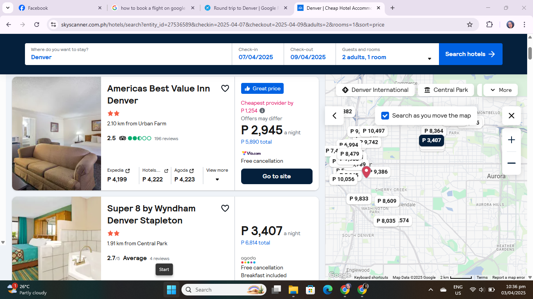
Task: Open Chrome tab search dropdown
Action: click(x=7, y=8)
